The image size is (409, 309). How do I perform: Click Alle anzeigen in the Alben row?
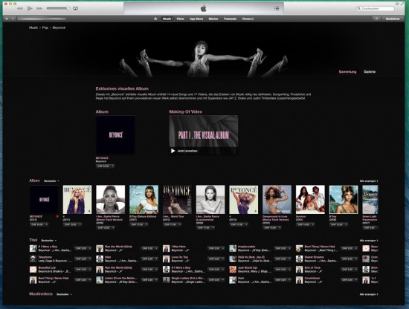[369, 181]
